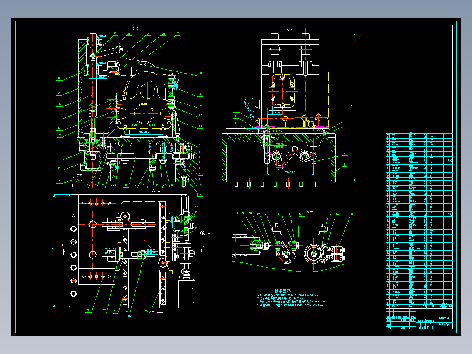Click the 'C向' arrow label beside the plan view
Screen dimensions: 472x354
pyautogui.click(x=203, y=233)
